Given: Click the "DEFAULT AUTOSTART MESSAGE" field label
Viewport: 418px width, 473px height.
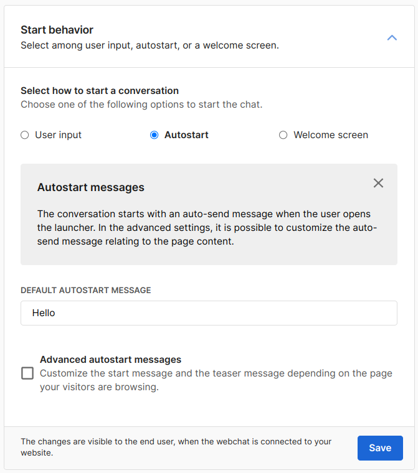Looking at the screenshot, I should (x=86, y=290).
